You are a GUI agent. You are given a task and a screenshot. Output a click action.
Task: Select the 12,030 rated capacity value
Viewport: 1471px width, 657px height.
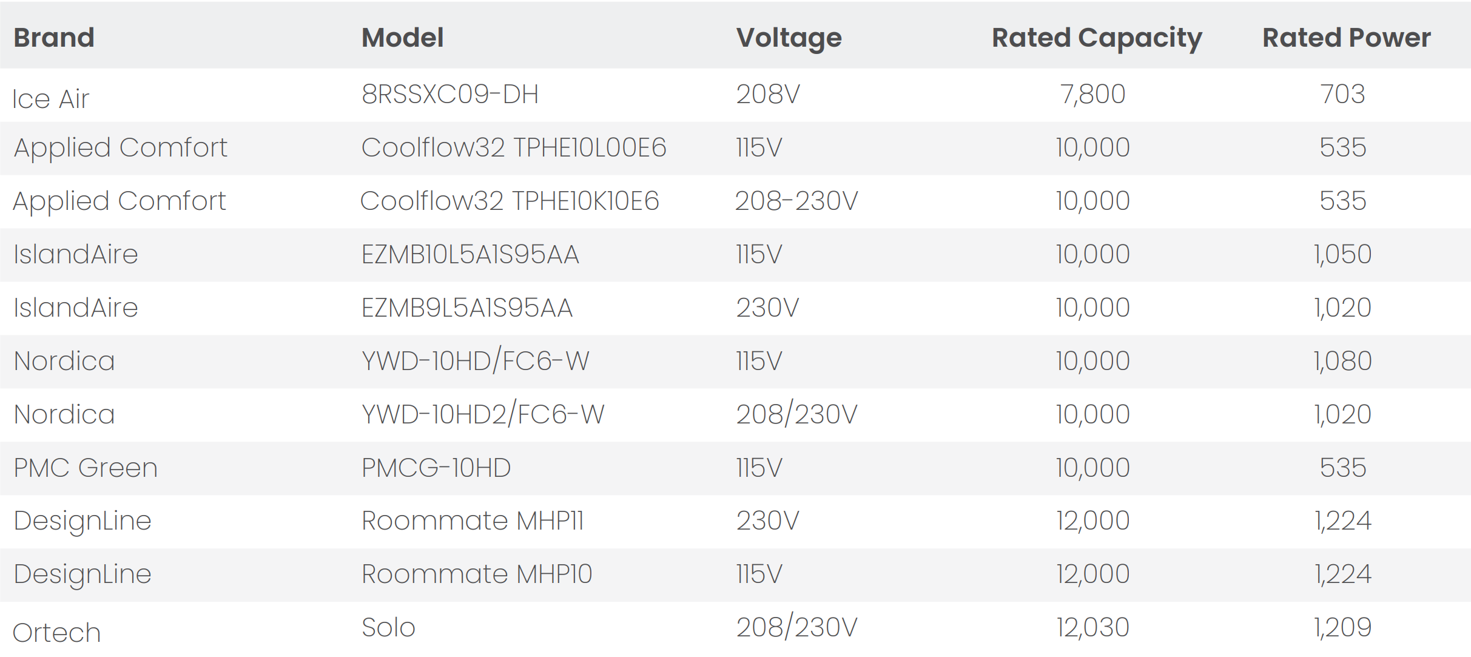click(1092, 627)
